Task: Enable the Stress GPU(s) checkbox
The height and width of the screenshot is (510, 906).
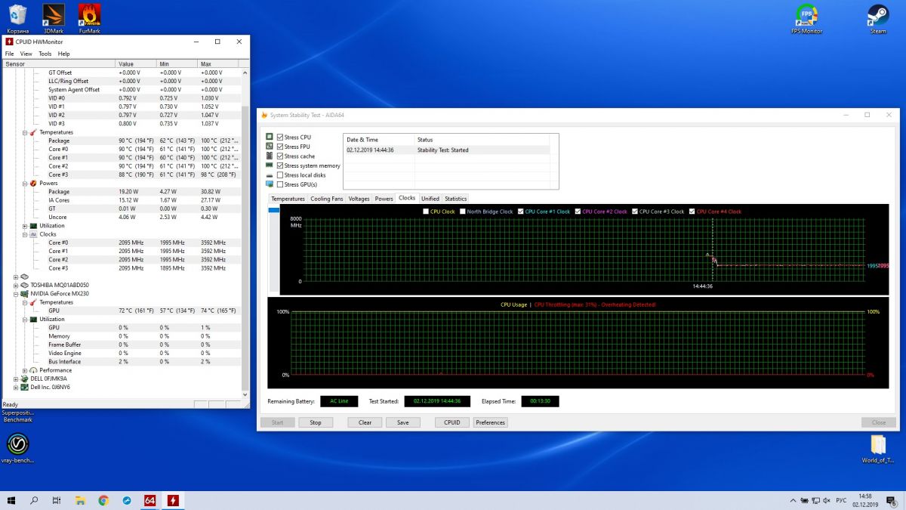Action: coord(280,184)
